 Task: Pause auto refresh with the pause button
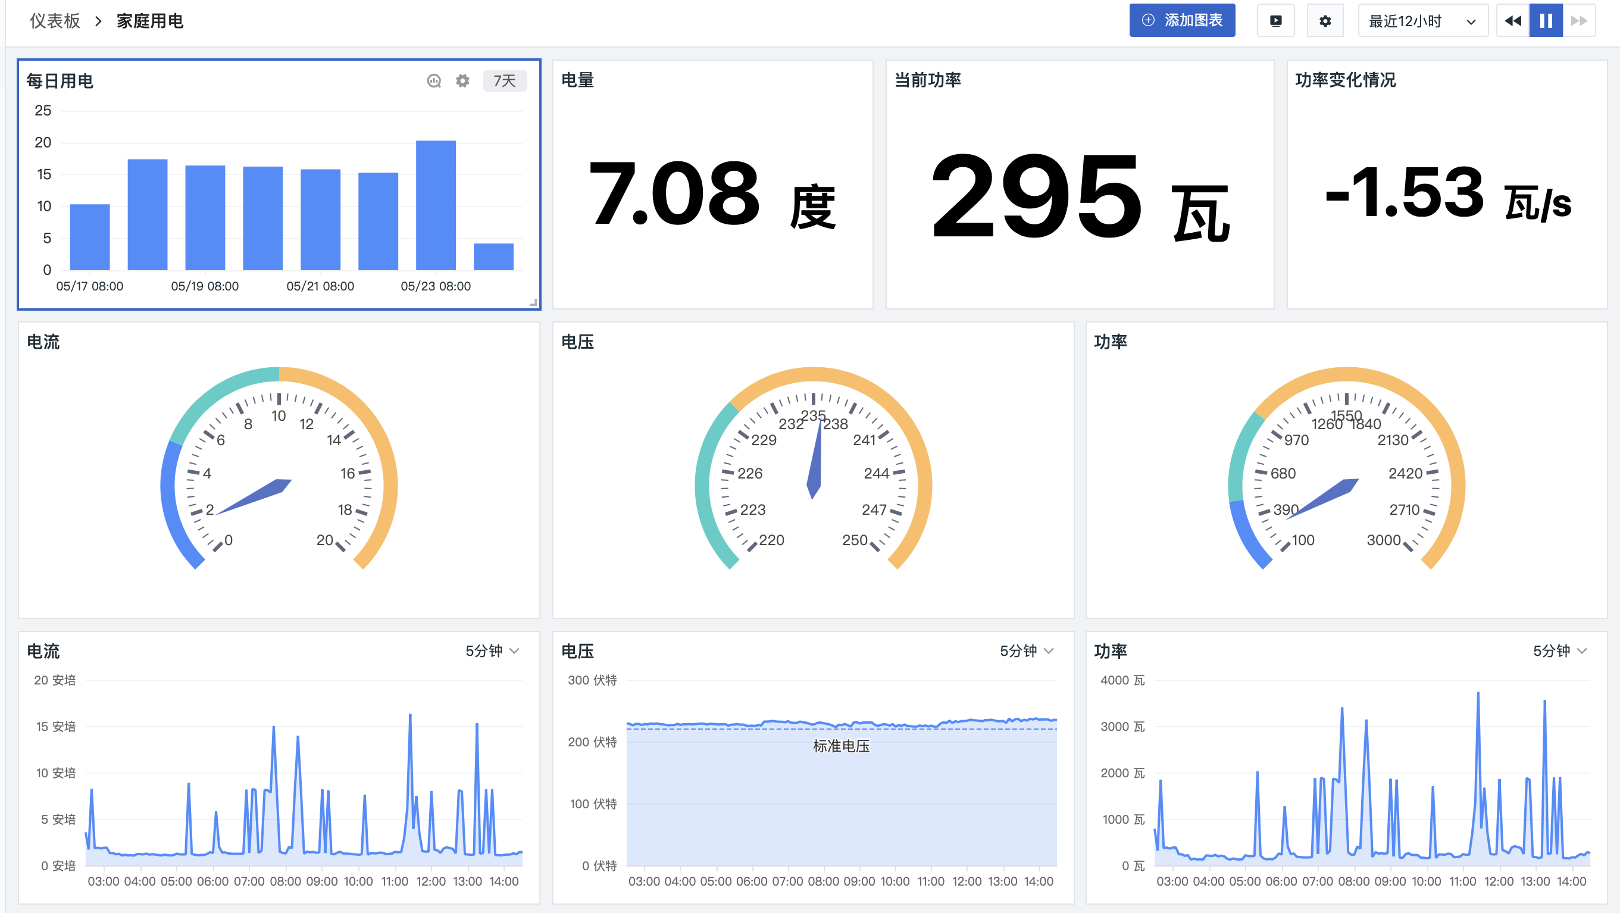pos(1546,21)
